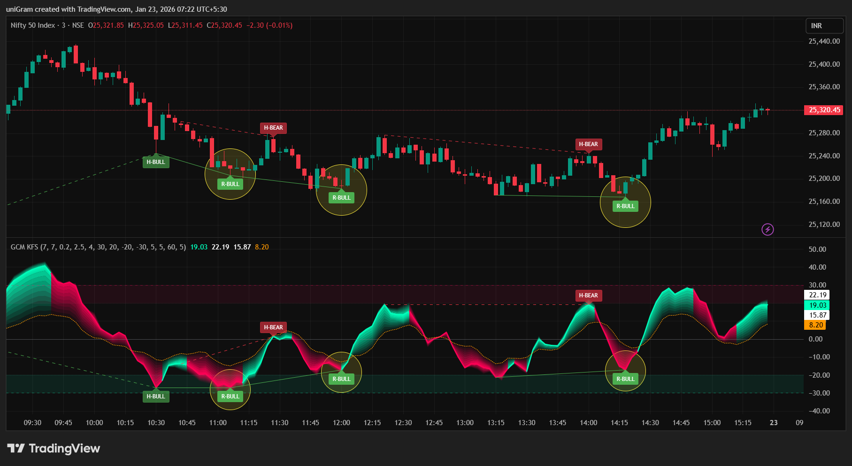Click the H-BULL label in the indicator panel
This screenshot has width=852, height=466.
point(156,396)
